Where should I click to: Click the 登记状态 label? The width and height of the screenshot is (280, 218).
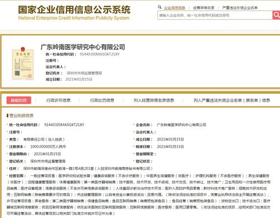click(144, 161)
